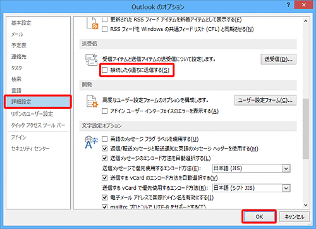Viewport: 316px width, 229px height.
Task: Click the scrollbar up arrow
Action: point(306,21)
